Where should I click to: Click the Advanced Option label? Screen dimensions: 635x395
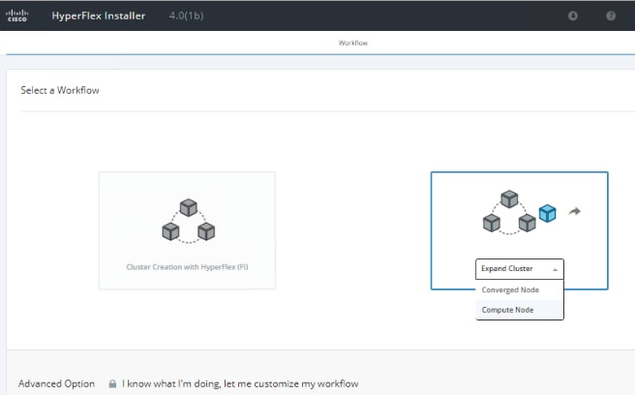tap(56, 383)
